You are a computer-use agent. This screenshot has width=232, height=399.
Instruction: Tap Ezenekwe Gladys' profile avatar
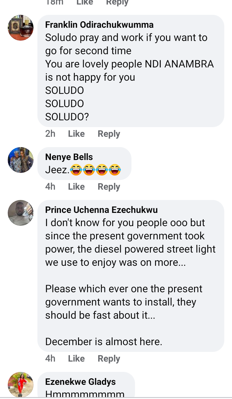pos(21,384)
